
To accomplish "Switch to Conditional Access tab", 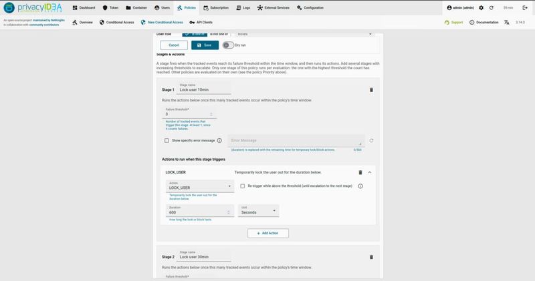I will 116,23.
